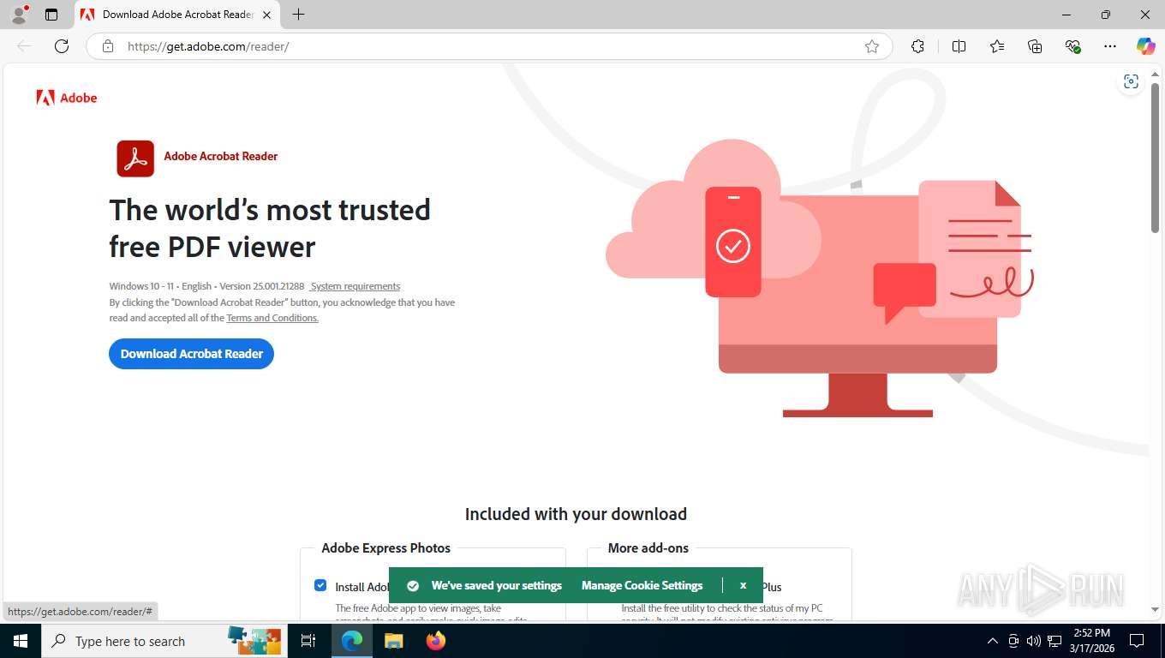Dismiss the saved settings cookie banner
This screenshot has height=658, width=1165.
(743, 586)
